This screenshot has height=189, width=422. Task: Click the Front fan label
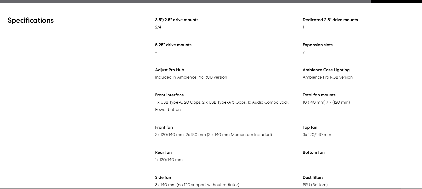point(164,127)
